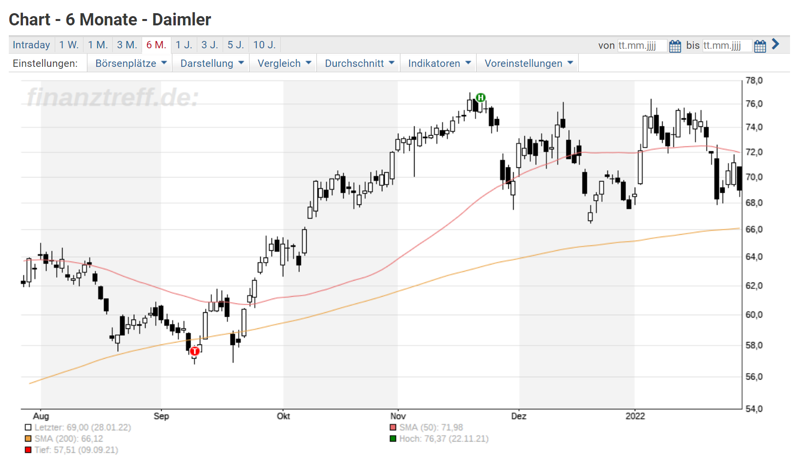Click the Okt label on the time axis
This screenshot has height=464, width=792.
[283, 416]
